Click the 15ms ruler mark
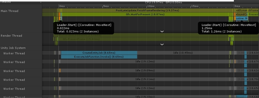The image size is (259, 98). tap(195, 6)
